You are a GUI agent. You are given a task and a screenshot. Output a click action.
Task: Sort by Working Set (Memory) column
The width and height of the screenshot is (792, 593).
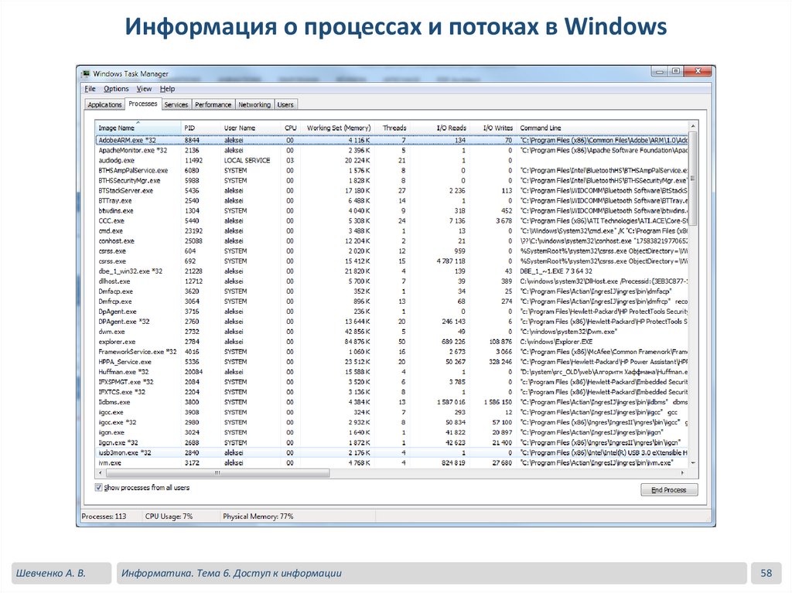click(x=338, y=128)
